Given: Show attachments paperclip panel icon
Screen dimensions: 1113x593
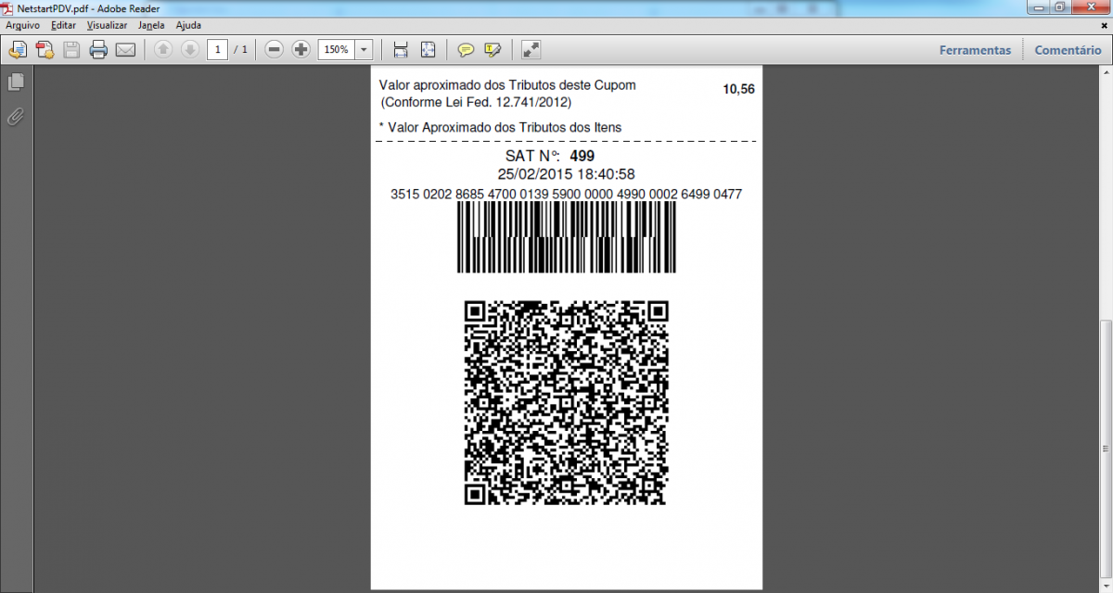Looking at the screenshot, I should [x=16, y=117].
